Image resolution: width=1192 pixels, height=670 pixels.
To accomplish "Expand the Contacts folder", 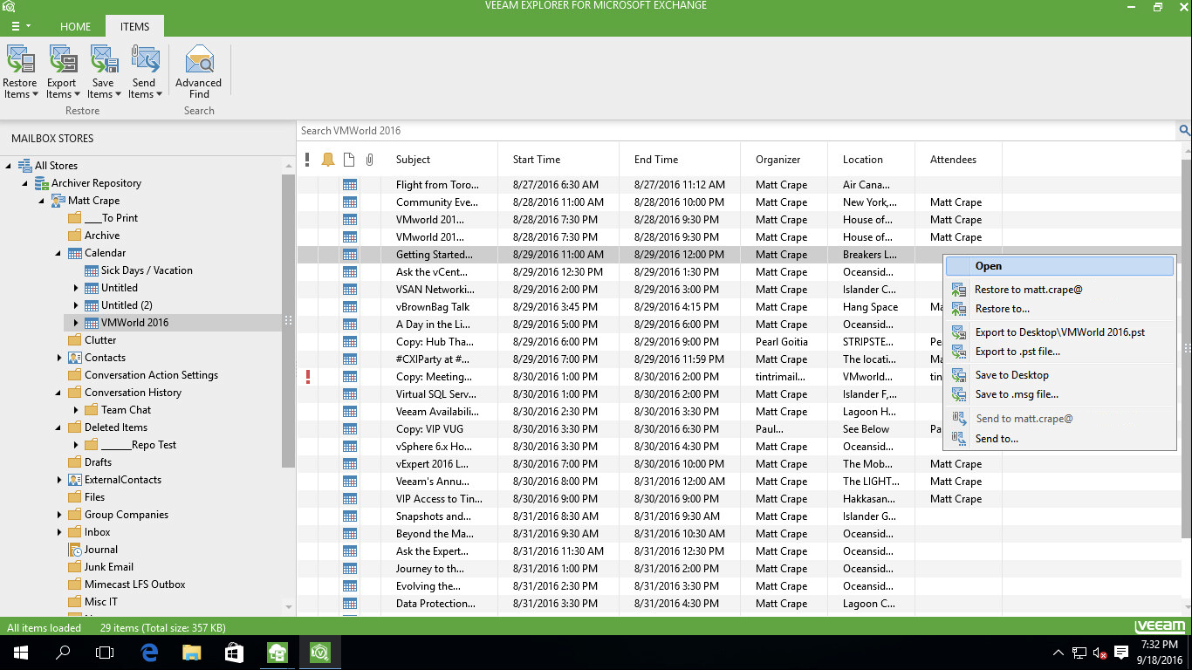I will coord(59,358).
